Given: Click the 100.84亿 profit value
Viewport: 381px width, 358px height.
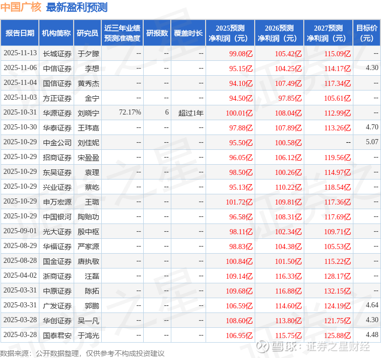Looking at the screenshot, I should tap(239, 261).
